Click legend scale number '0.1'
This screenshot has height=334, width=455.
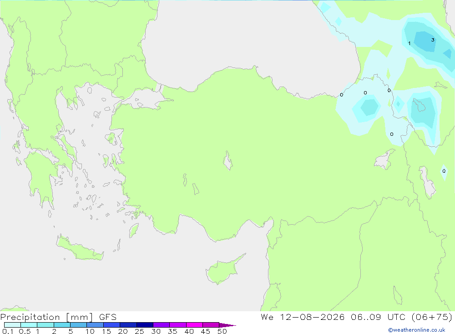8,331
